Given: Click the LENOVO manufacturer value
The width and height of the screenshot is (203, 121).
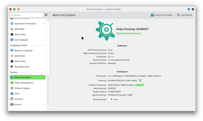Looking at the screenshot, I should [x=112, y=88].
